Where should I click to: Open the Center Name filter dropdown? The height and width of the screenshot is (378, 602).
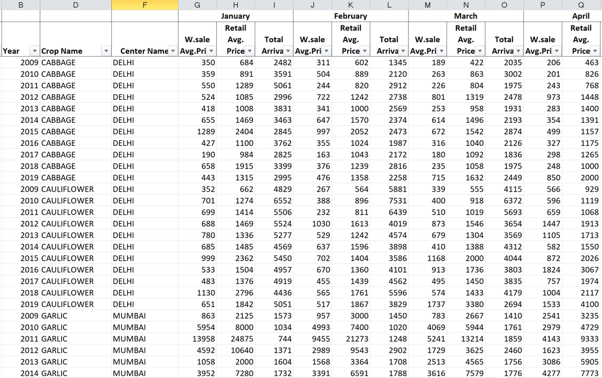pyautogui.click(x=173, y=51)
